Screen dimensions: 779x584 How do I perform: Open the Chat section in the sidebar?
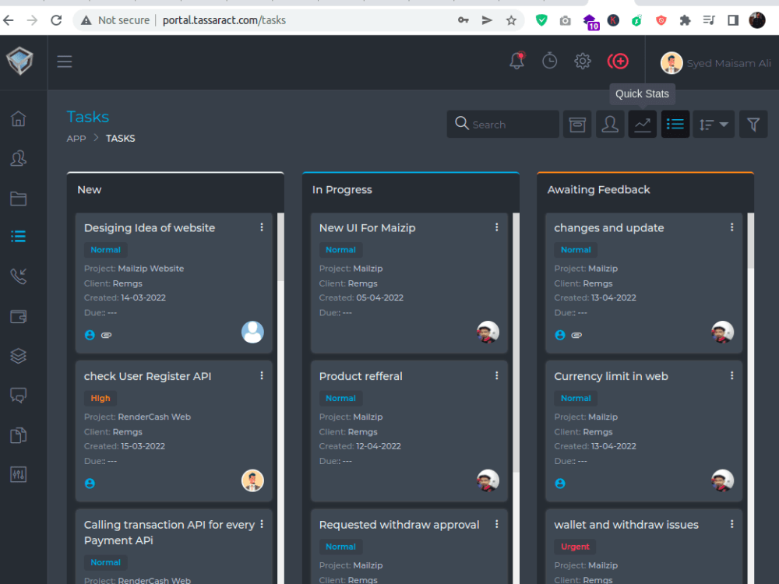18,395
